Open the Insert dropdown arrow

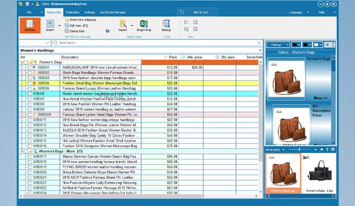59,26
